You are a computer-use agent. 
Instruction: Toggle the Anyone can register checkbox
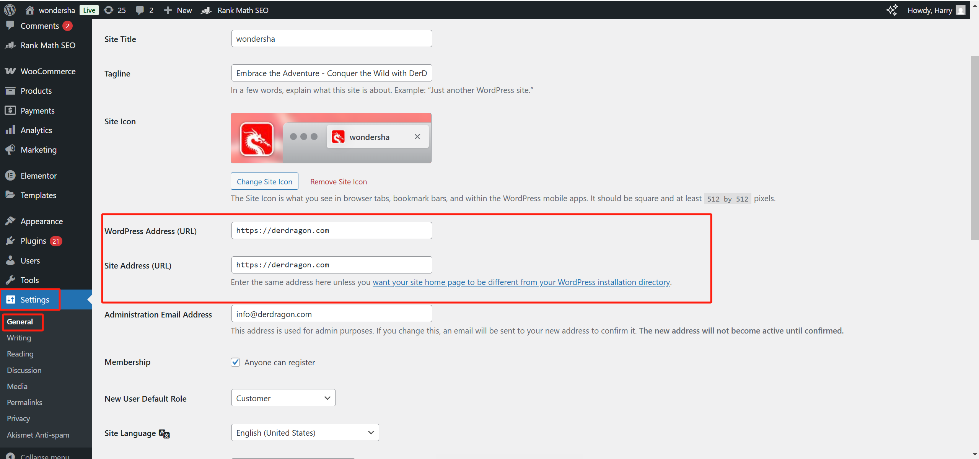[x=235, y=362]
